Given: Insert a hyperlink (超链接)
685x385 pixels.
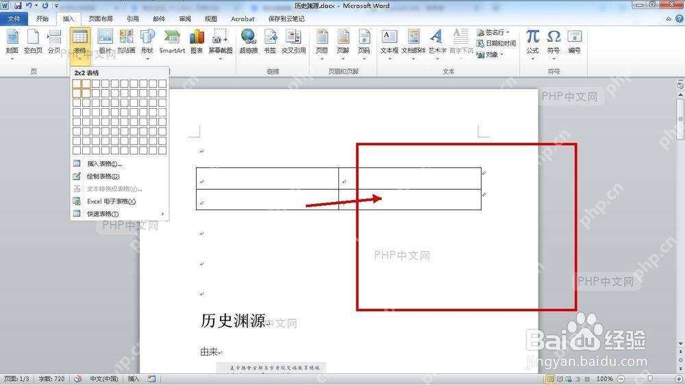Looking at the screenshot, I should pyautogui.click(x=249, y=43).
